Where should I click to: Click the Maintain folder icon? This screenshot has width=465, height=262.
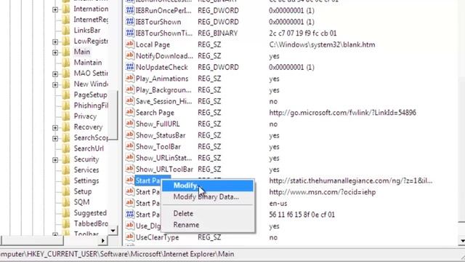66,63
